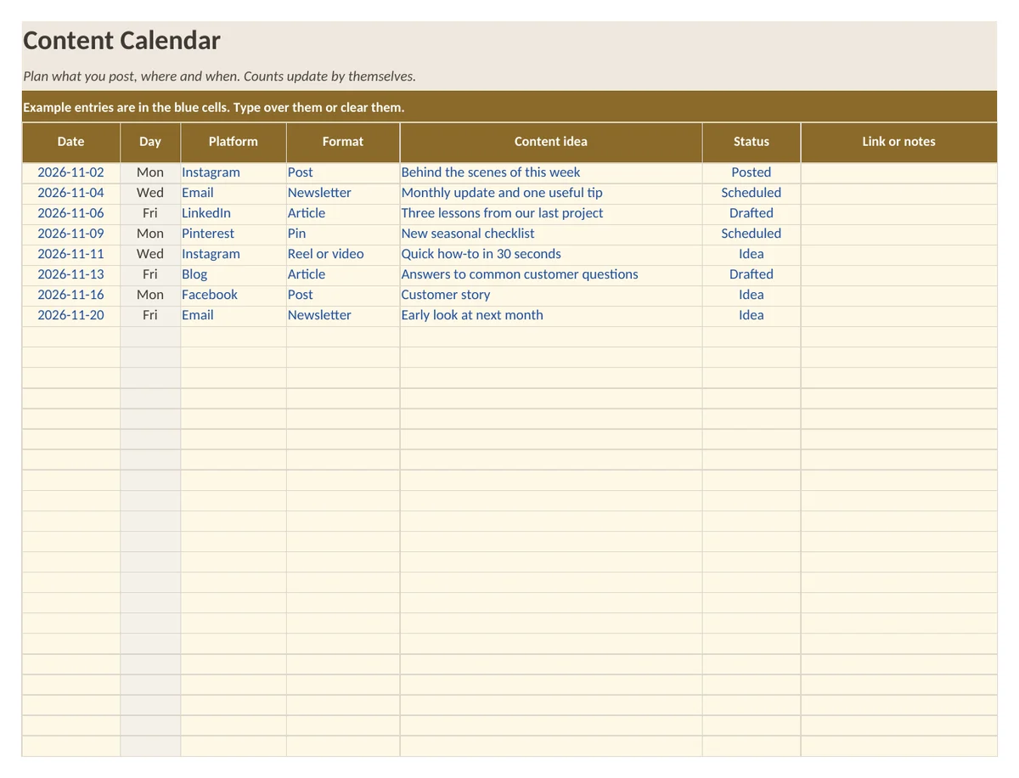Click 'Quick how-to in 30 seconds' cell

[x=551, y=254]
